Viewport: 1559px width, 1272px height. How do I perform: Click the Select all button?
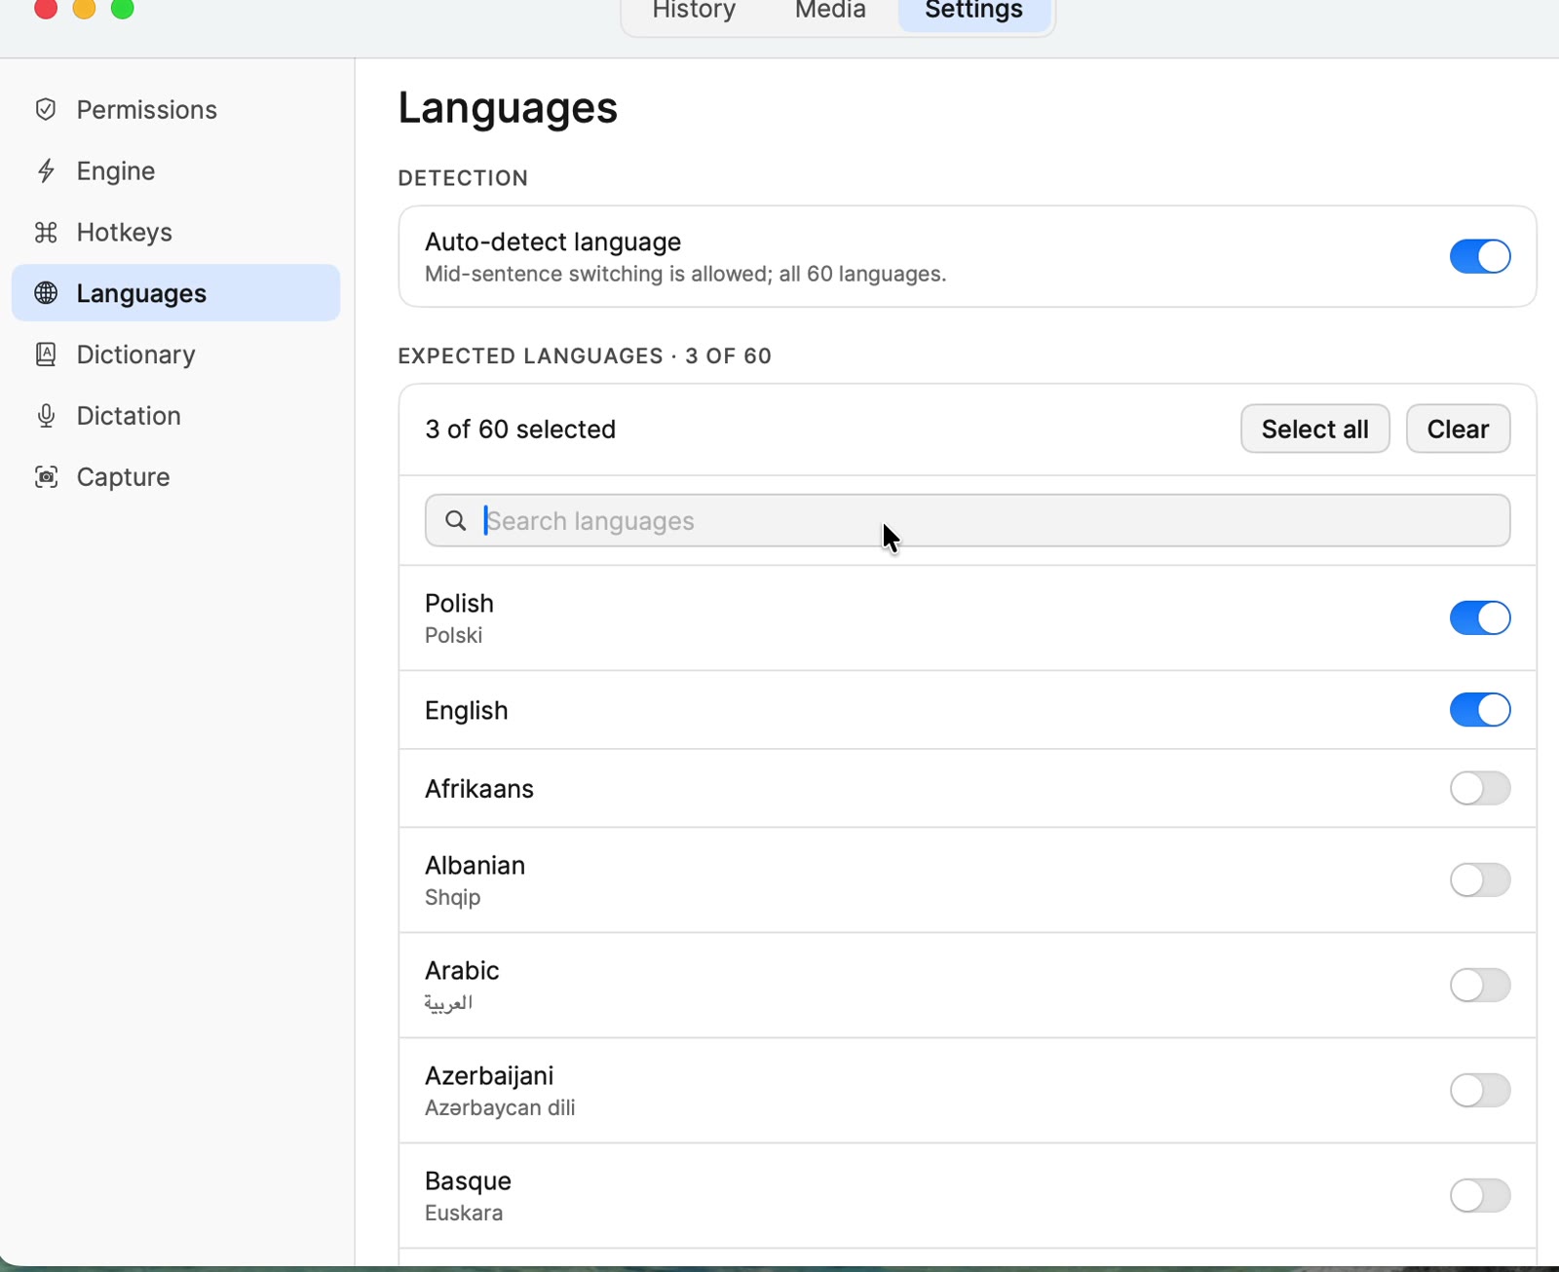click(1315, 429)
